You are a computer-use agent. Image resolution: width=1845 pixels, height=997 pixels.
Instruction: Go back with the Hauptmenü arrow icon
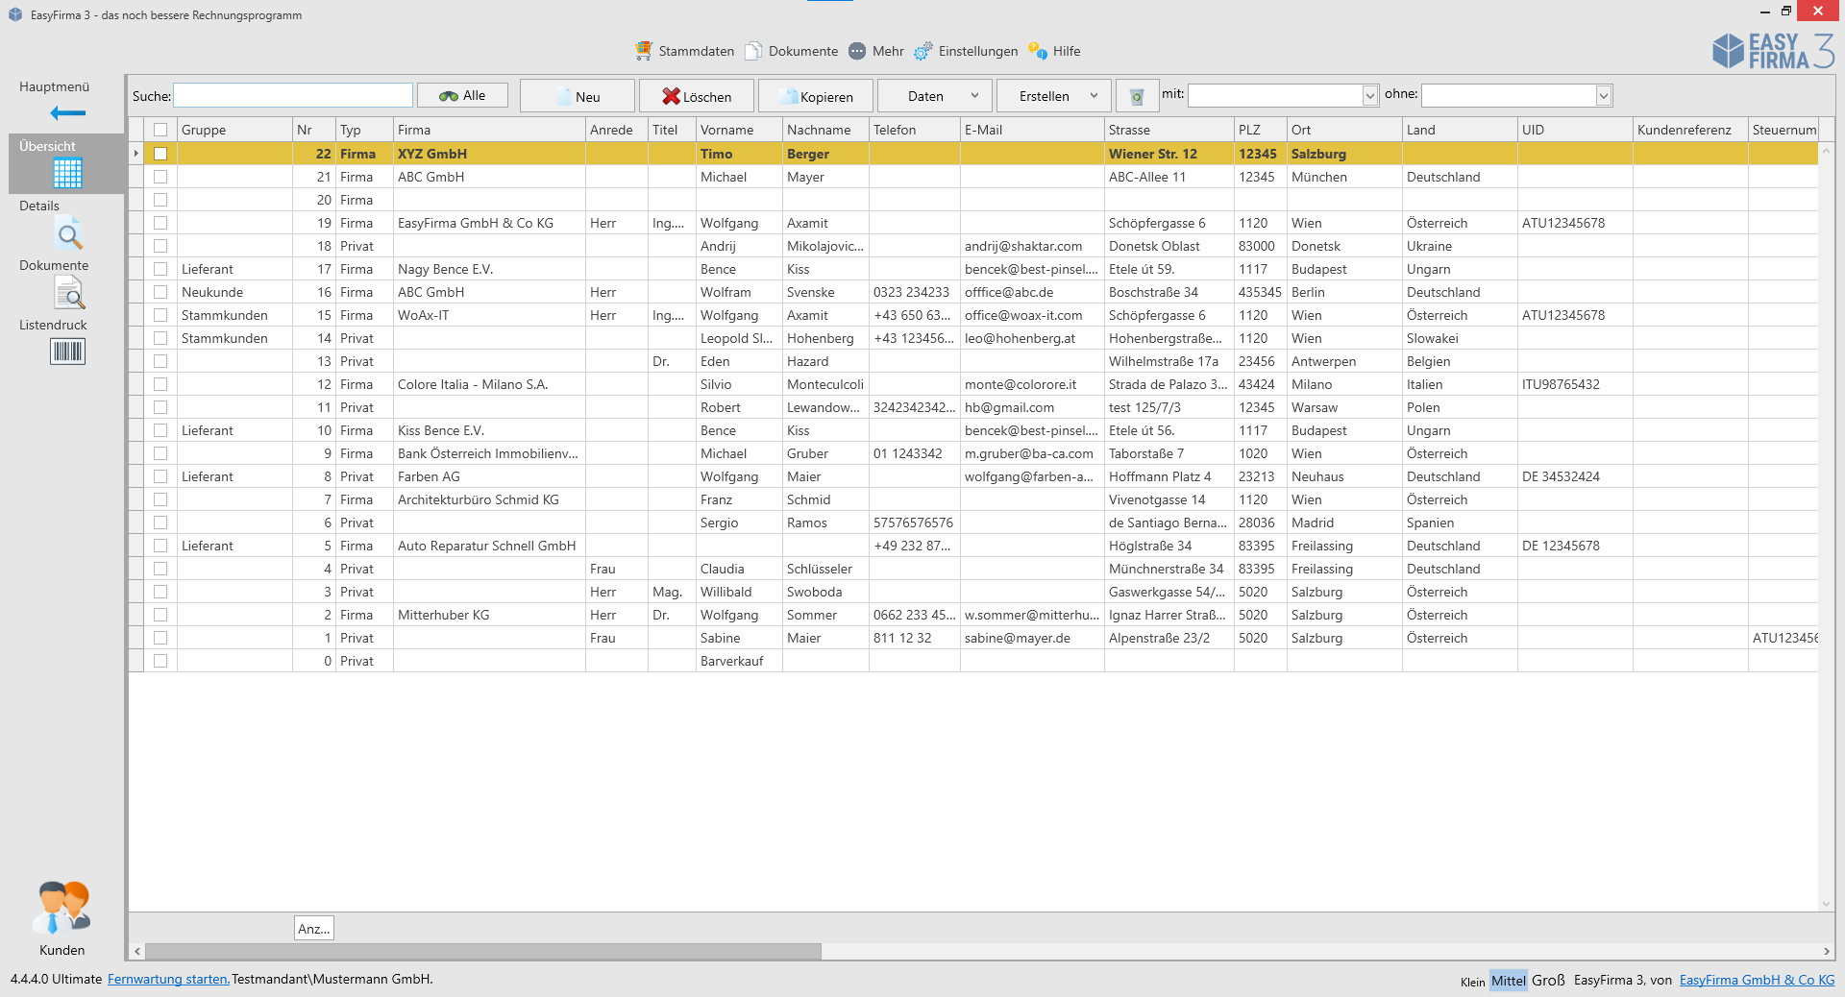pyautogui.click(x=67, y=113)
